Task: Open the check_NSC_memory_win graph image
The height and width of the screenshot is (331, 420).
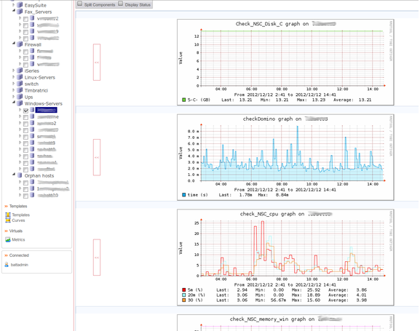Action: [285, 323]
